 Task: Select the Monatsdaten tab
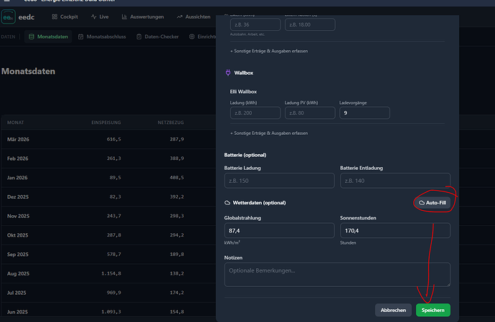[48, 37]
